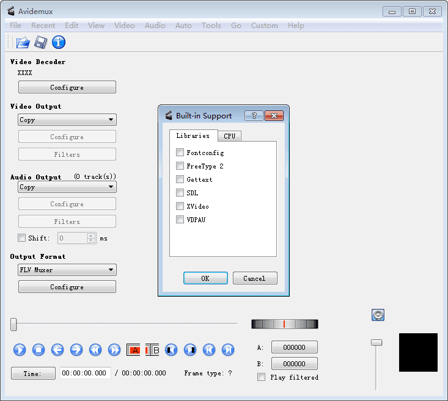
Task: Open a video file via the folder icon
Action: click(23, 43)
